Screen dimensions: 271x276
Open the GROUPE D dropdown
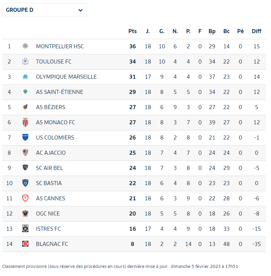pos(45,10)
